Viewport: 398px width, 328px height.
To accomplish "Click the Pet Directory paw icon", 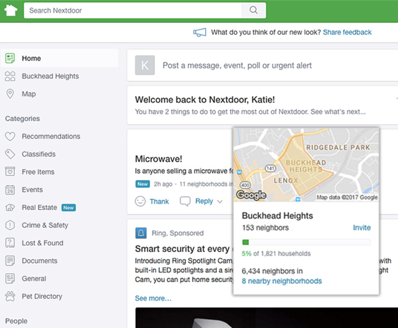I will click(x=10, y=296).
